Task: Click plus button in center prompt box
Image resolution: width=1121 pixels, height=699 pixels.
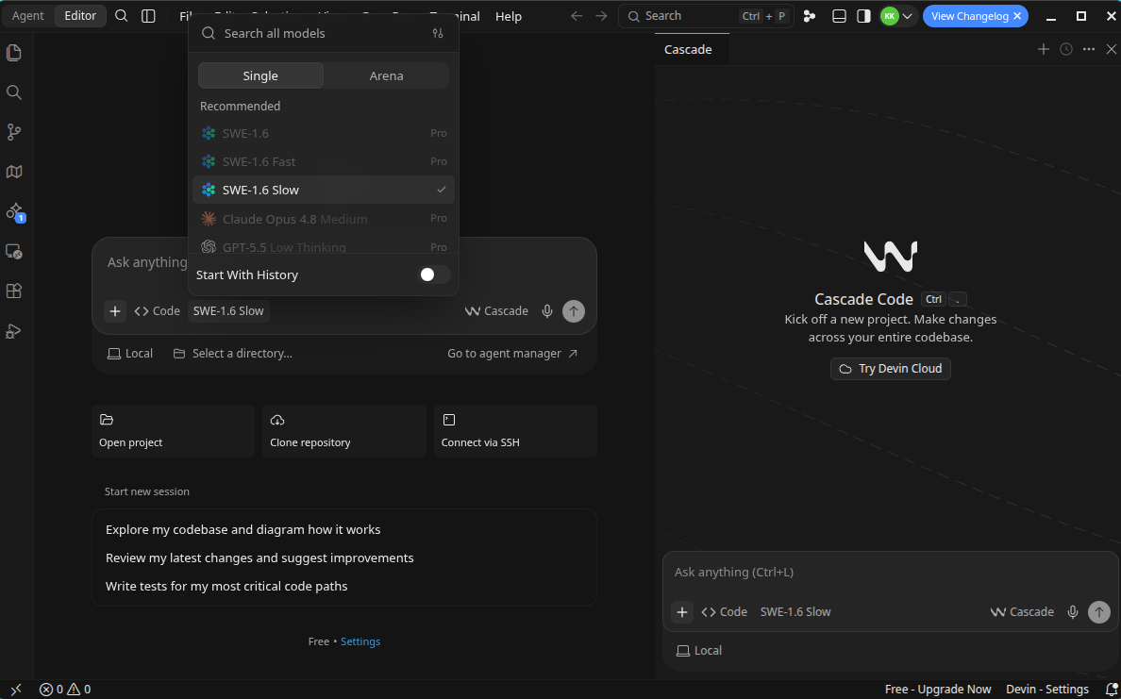Action: pyautogui.click(x=114, y=311)
